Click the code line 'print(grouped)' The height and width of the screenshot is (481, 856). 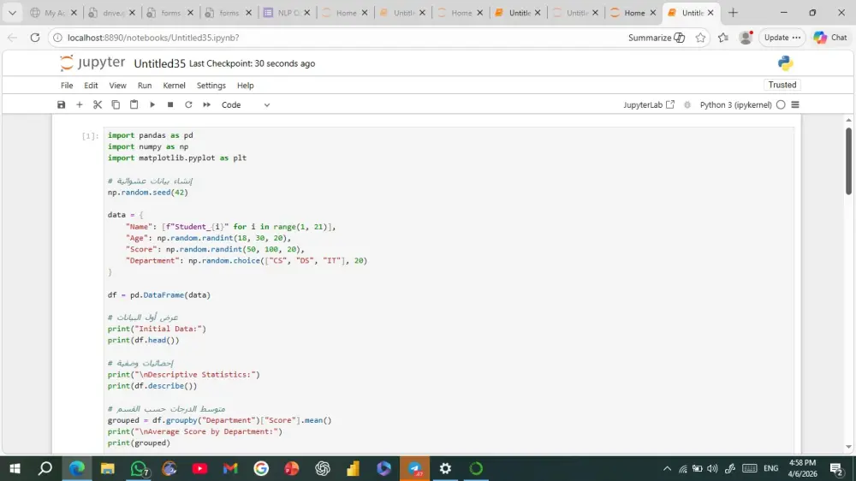click(x=139, y=442)
